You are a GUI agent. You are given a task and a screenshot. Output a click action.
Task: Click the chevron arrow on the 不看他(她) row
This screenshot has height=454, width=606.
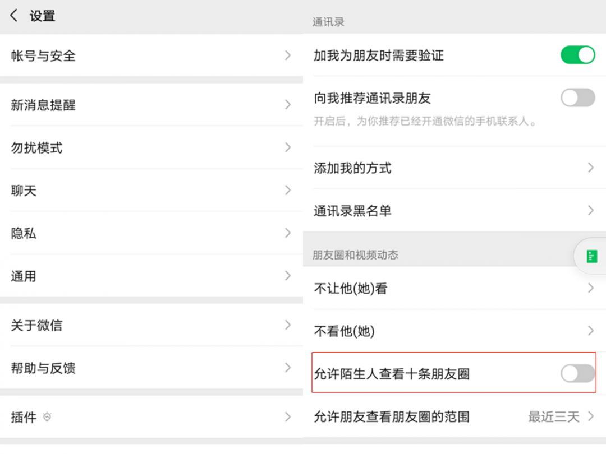590,331
